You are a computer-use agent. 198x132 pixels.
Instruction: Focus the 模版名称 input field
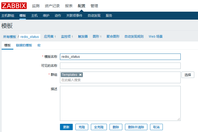click(x=120, y=57)
